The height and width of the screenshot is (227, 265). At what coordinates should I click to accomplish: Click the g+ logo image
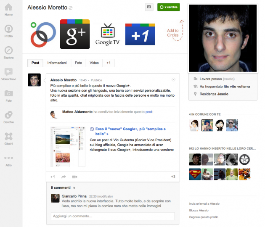(75, 34)
